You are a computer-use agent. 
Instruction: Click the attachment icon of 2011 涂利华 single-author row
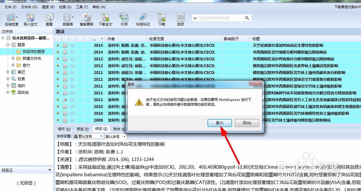point(65,100)
